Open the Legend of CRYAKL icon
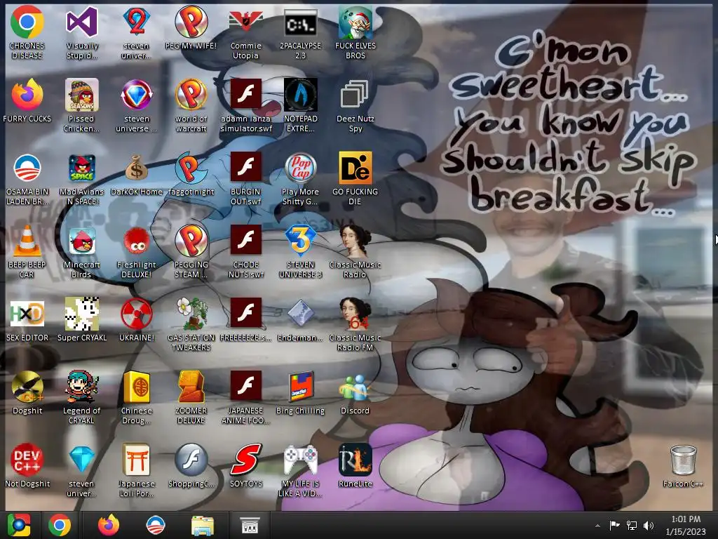718x539 pixels. (81, 387)
